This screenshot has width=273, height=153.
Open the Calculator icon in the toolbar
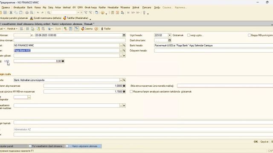pyautogui.click(x=113, y=12)
